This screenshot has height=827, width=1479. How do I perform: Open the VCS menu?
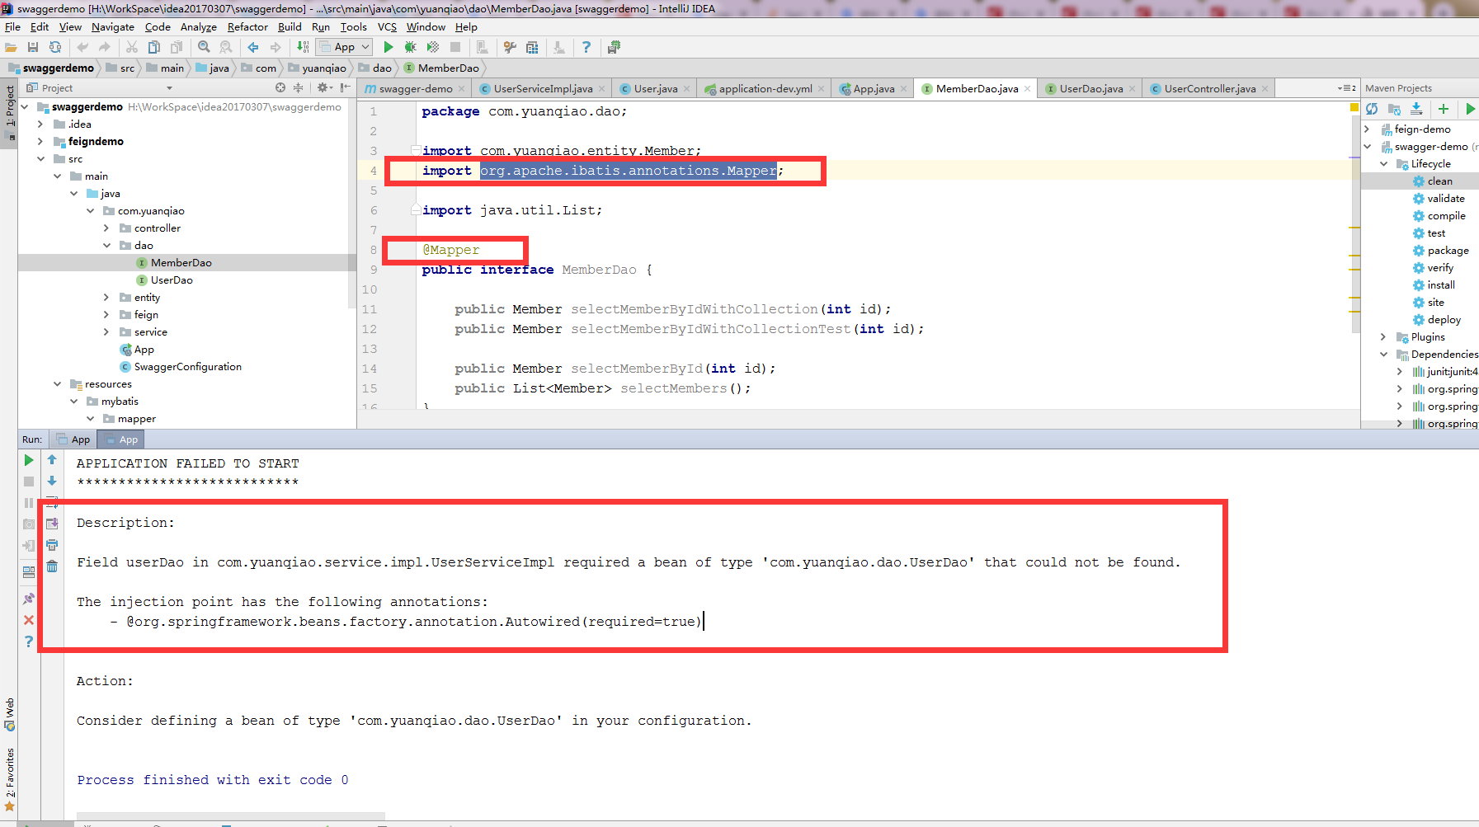coord(387,27)
